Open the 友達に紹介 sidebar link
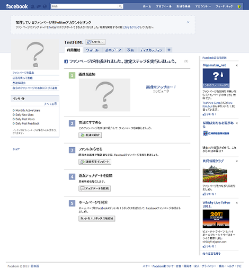249x277 pixels. [19, 83]
